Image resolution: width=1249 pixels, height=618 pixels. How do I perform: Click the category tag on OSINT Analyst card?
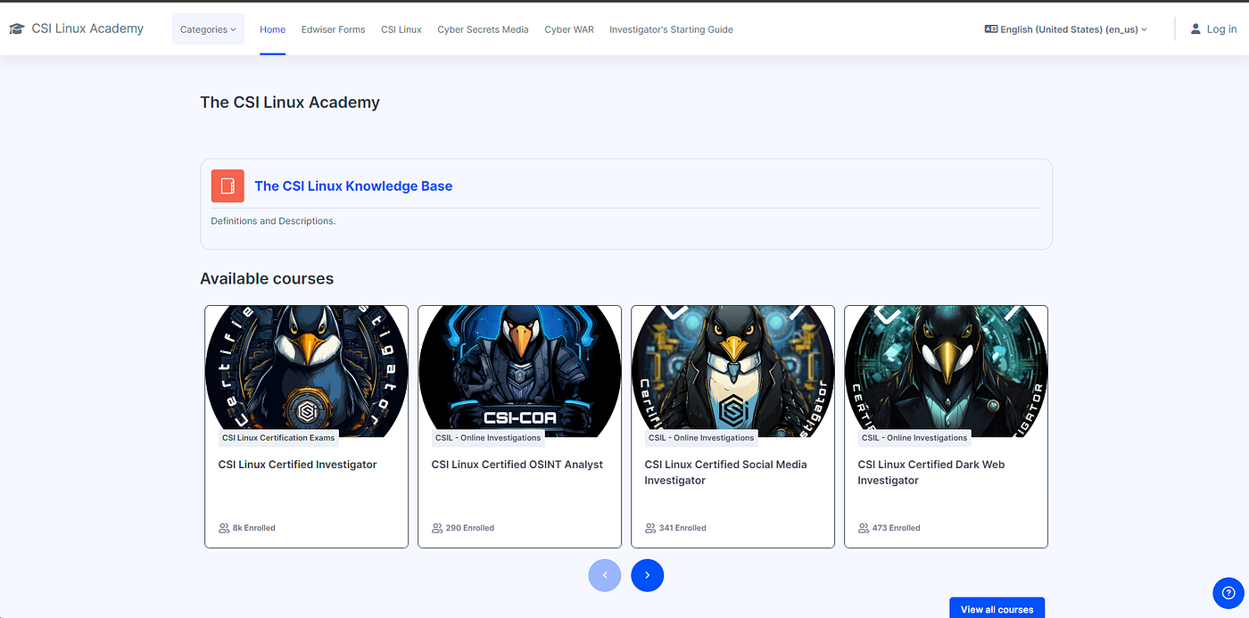(x=488, y=438)
